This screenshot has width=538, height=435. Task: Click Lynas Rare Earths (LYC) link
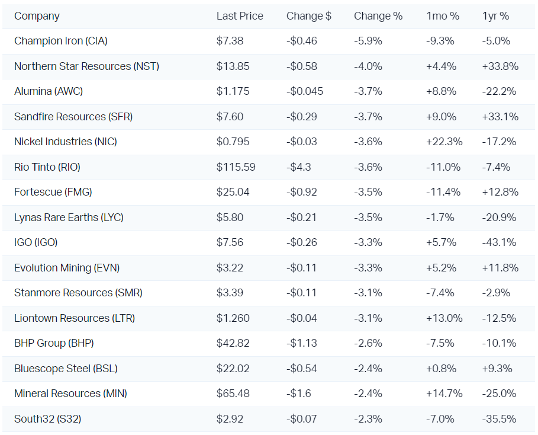point(69,217)
